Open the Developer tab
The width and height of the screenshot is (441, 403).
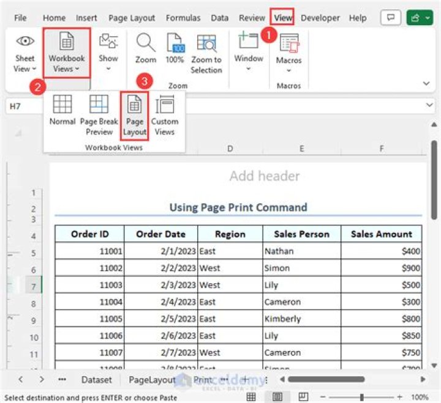[320, 18]
